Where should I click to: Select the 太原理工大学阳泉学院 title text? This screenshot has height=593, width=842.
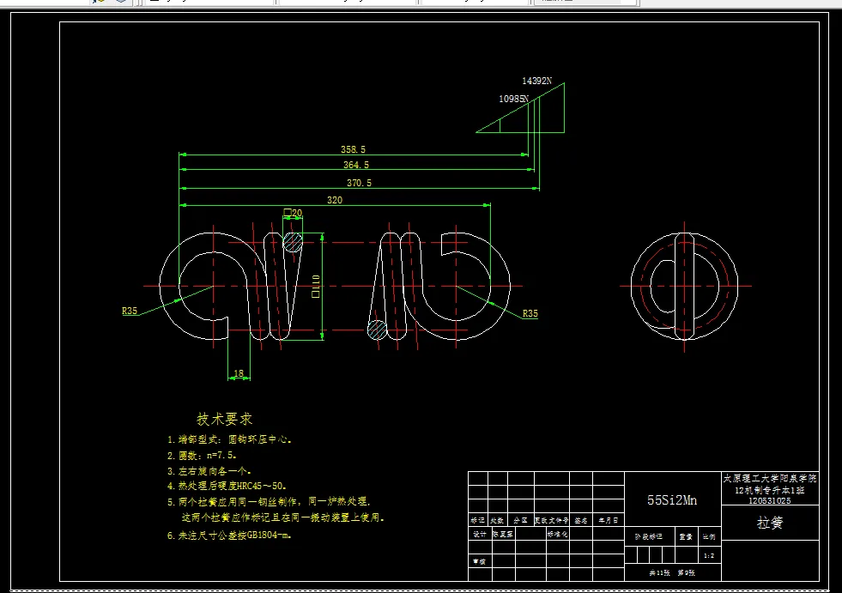[770, 478]
